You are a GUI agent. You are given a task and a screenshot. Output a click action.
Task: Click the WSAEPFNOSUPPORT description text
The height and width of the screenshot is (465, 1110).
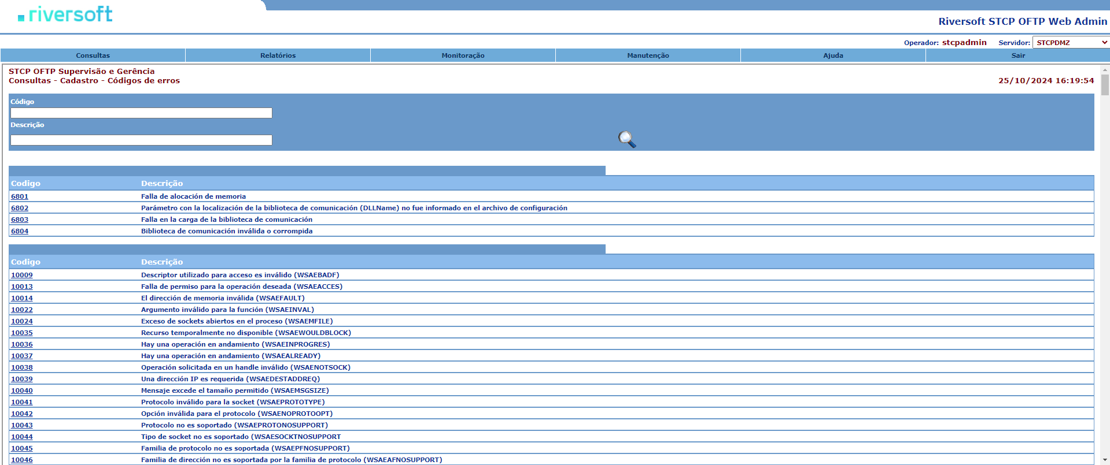(x=245, y=448)
